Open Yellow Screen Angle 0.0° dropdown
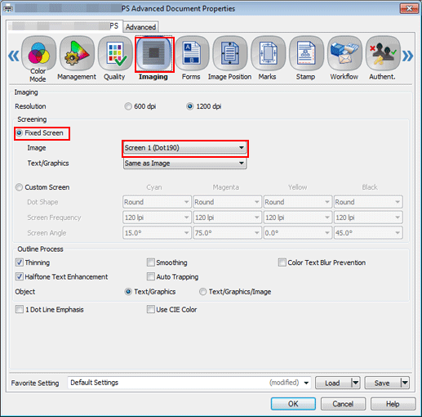Screen dimensions: 422x417 (x=298, y=233)
